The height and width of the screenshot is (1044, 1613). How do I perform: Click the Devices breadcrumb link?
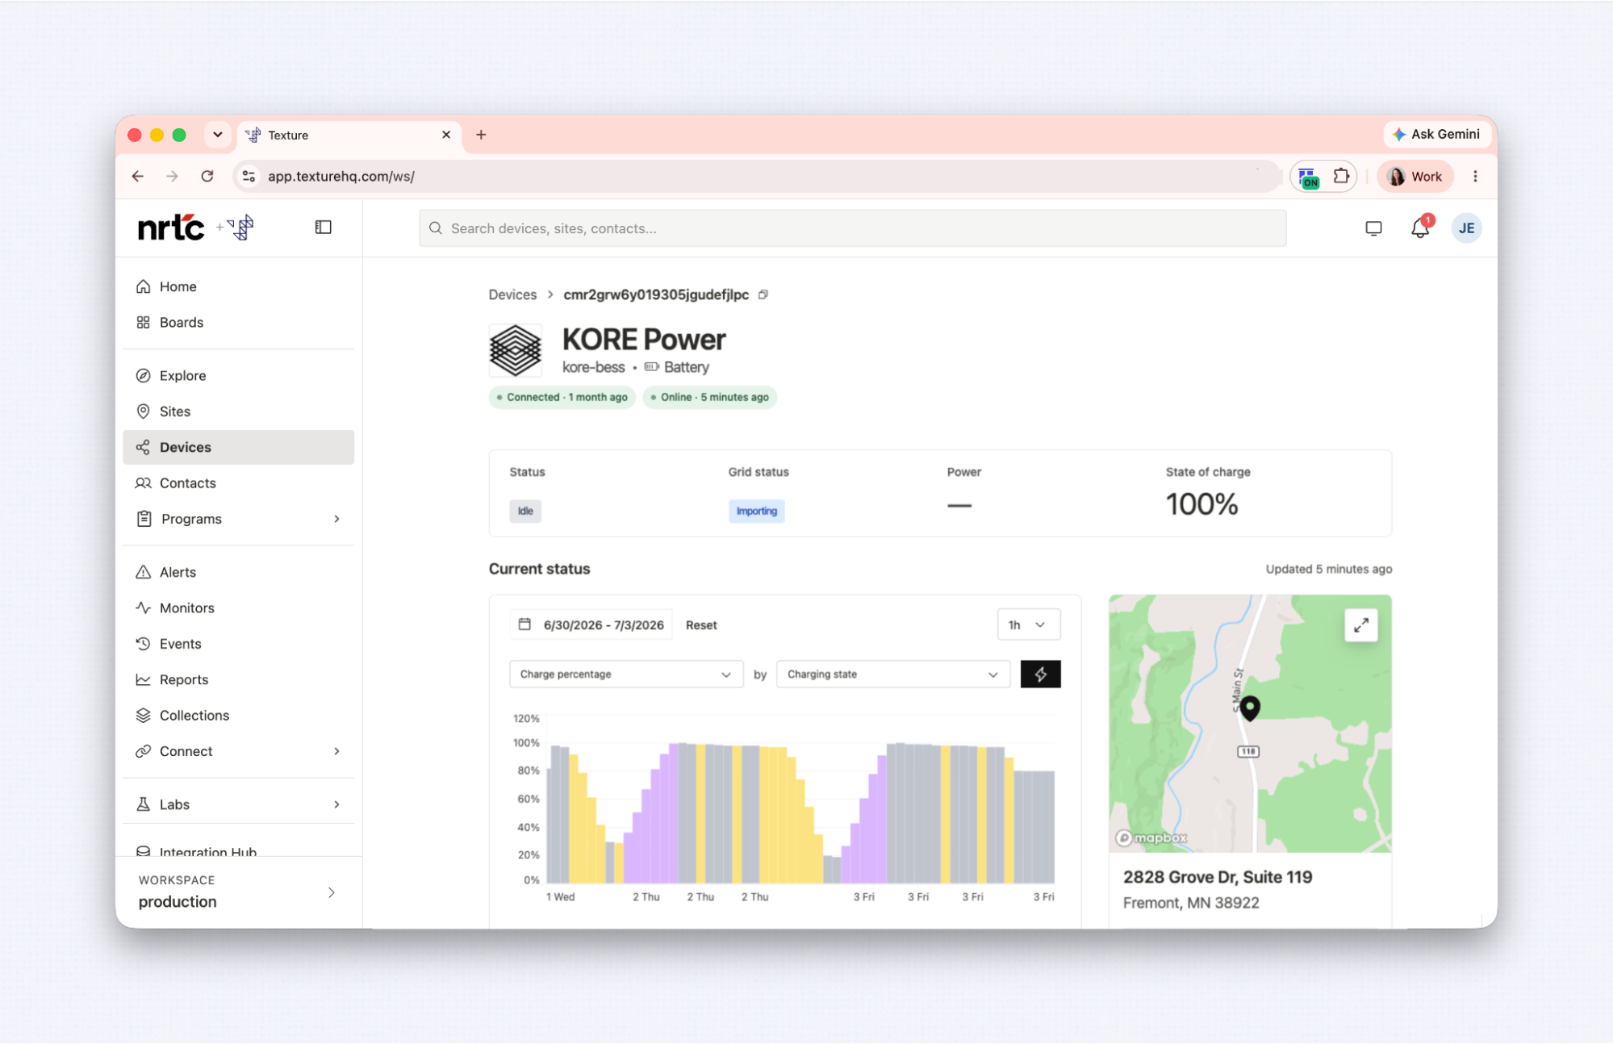coord(512,294)
